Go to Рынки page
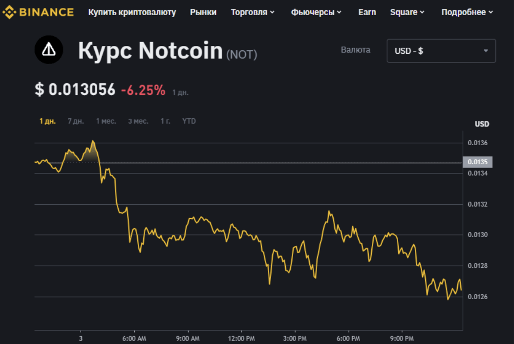 (x=203, y=12)
